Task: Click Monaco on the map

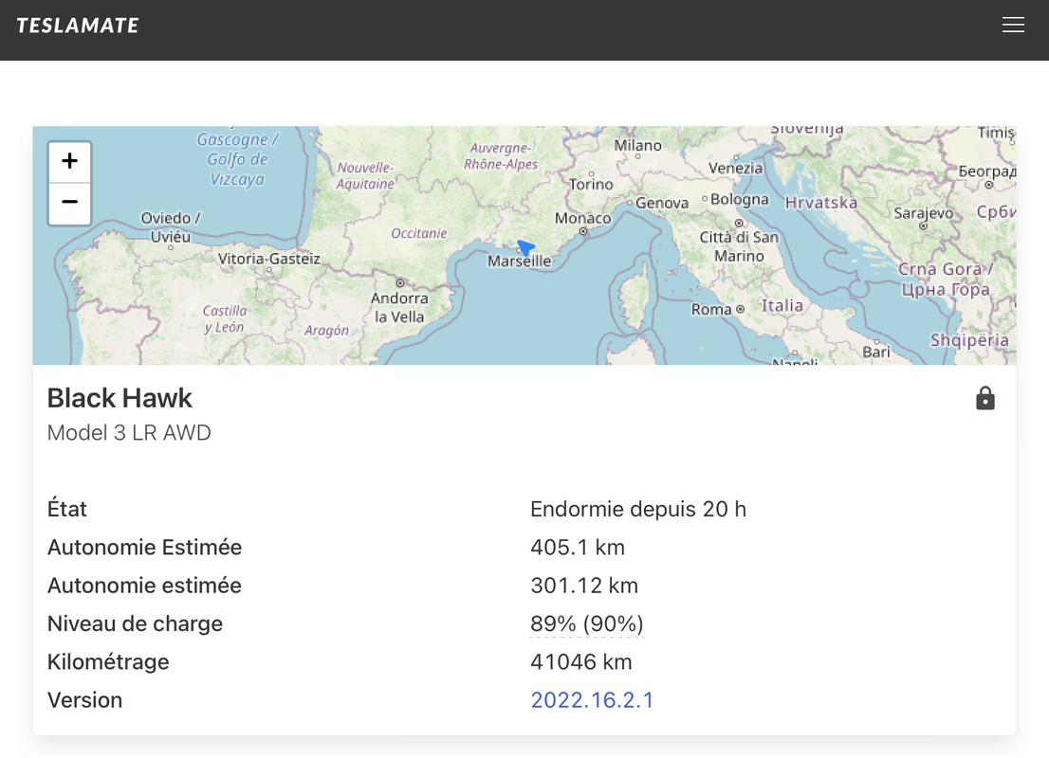Action: [x=582, y=218]
